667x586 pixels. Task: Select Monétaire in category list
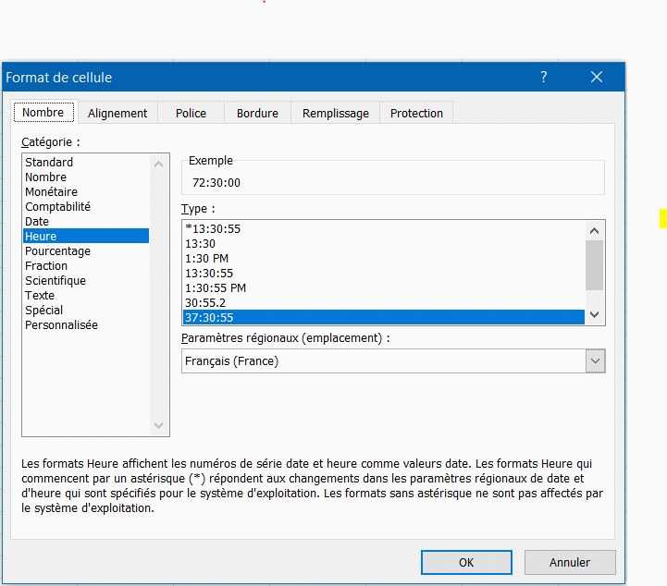(51, 192)
